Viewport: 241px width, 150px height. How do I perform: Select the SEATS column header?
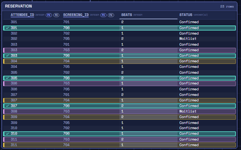tap(127, 15)
